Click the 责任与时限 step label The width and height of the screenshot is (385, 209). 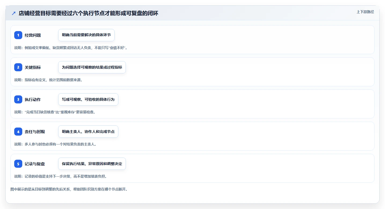pos(35,132)
